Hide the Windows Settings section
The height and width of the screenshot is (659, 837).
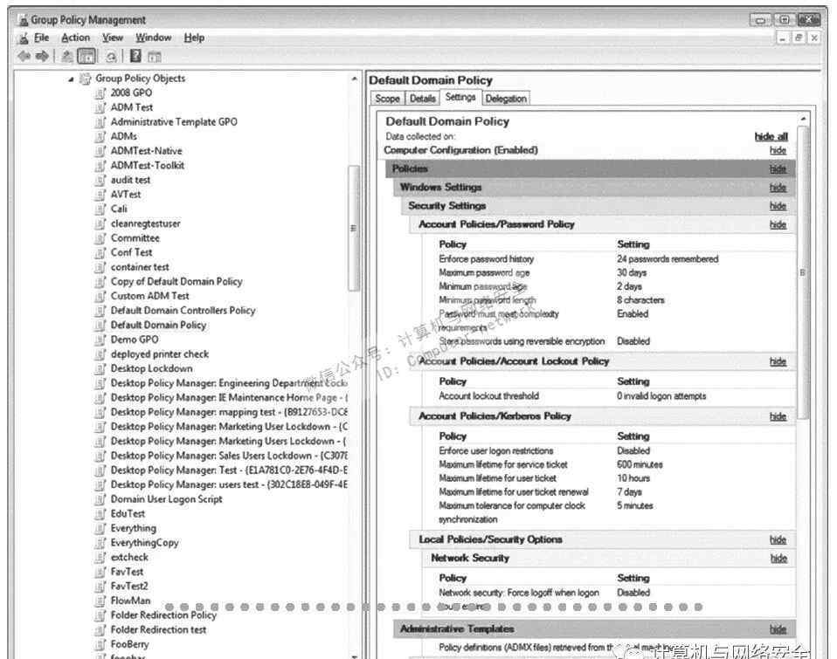(x=778, y=188)
